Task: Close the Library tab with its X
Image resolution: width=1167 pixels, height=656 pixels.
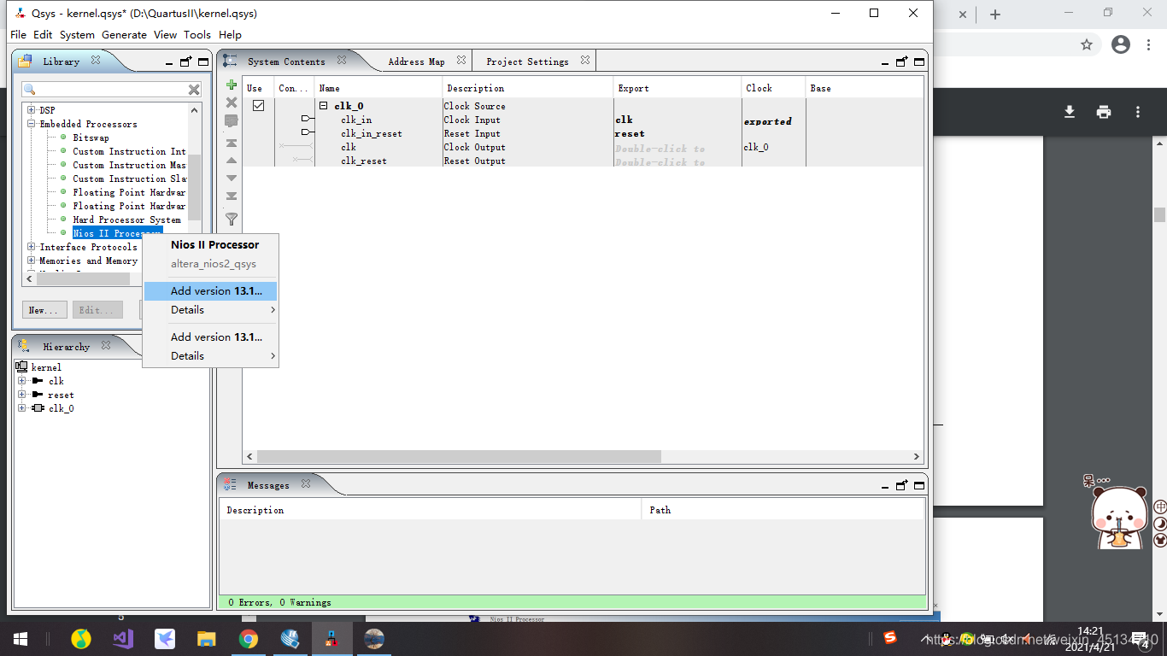Action: click(x=96, y=61)
